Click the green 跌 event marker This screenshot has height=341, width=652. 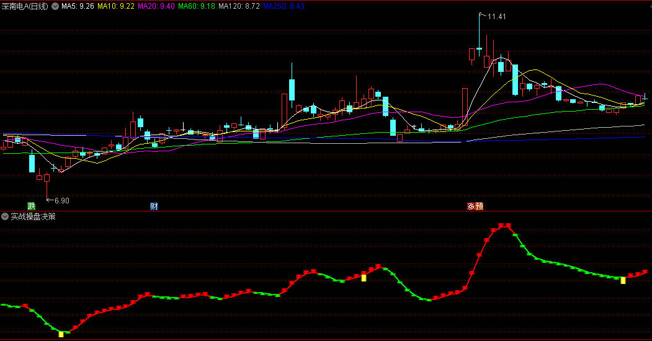(31, 206)
